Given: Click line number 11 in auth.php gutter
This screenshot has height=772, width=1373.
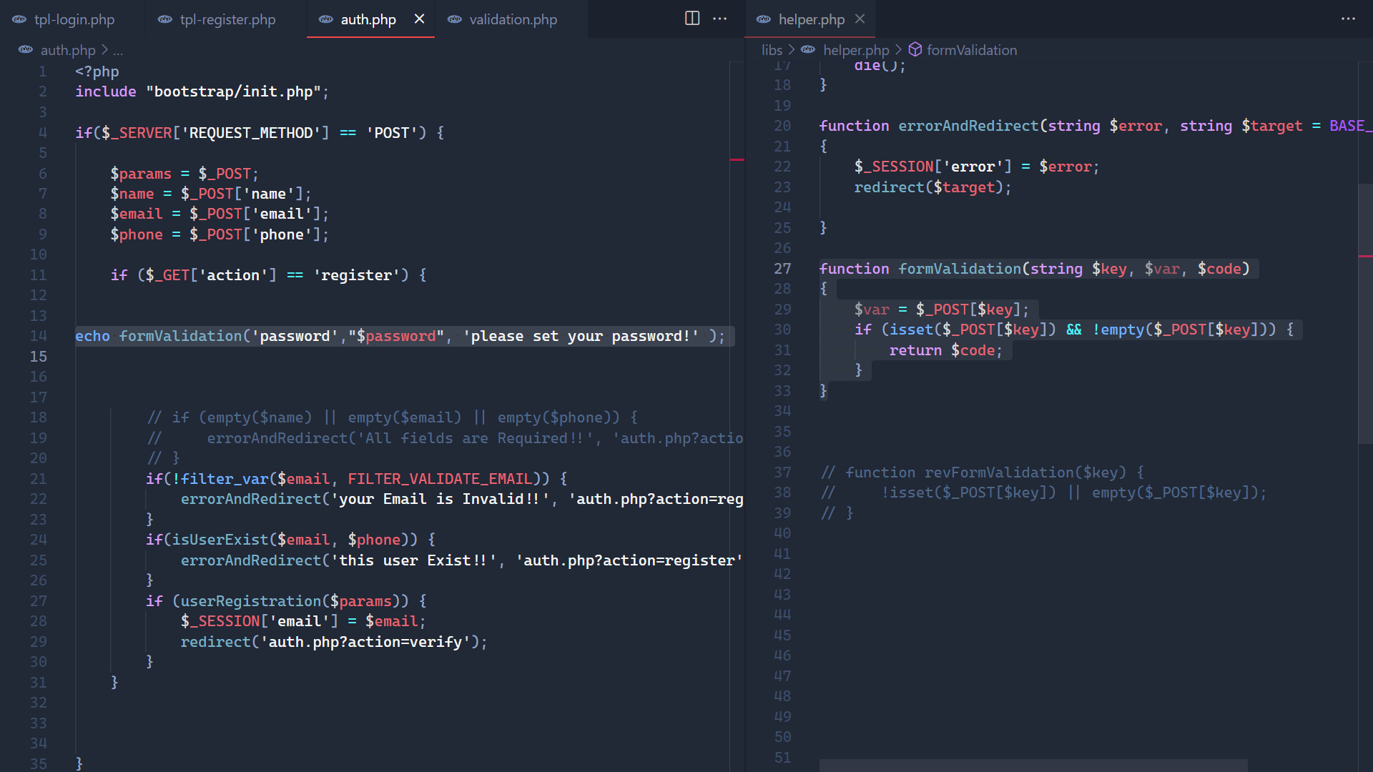Looking at the screenshot, I should (x=38, y=275).
